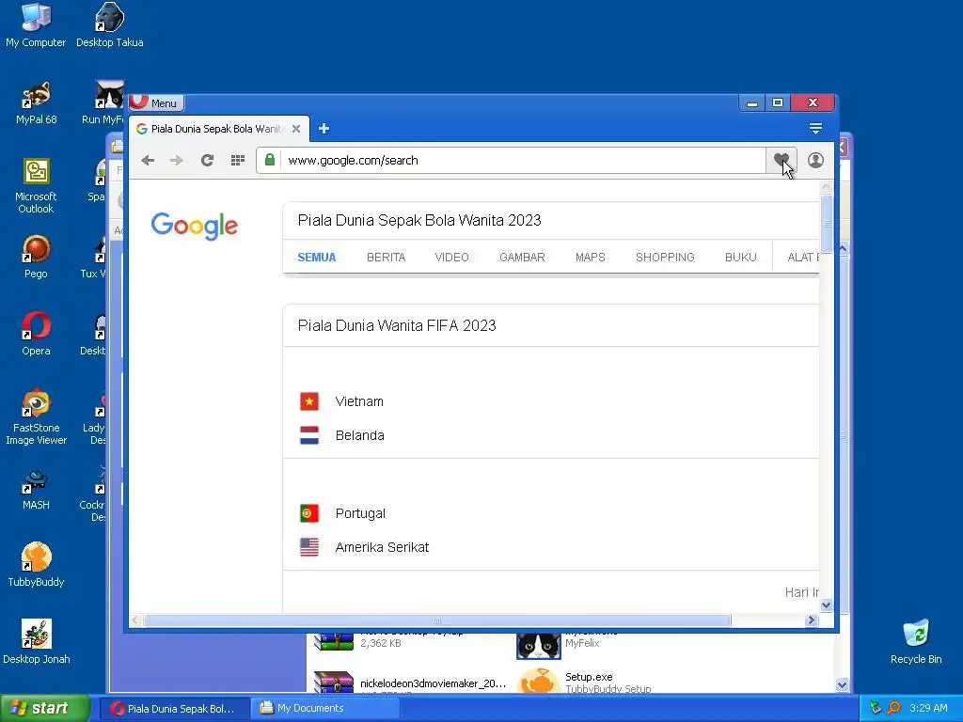Open the MAPS tab
Screen dimensions: 963x722
pos(591,258)
